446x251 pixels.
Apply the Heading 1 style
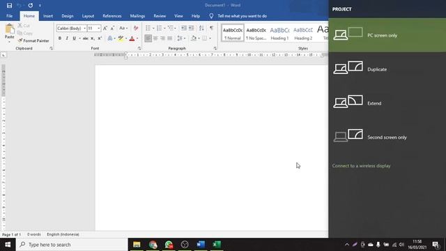click(x=279, y=33)
